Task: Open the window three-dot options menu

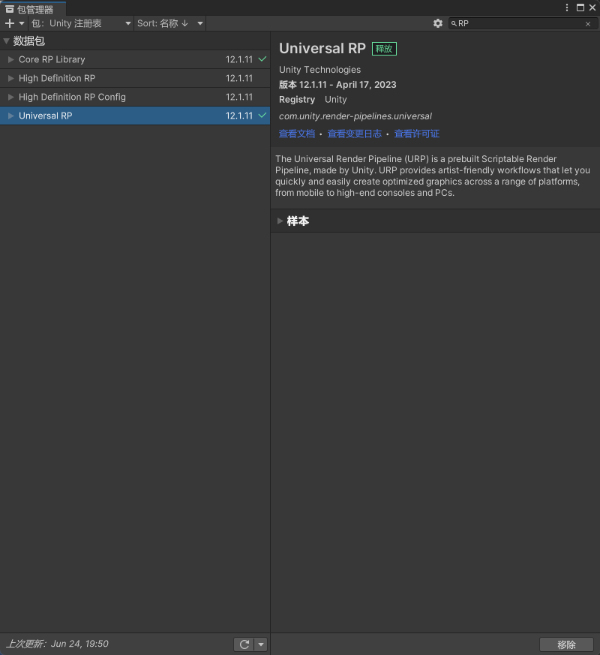Action: point(566,8)
